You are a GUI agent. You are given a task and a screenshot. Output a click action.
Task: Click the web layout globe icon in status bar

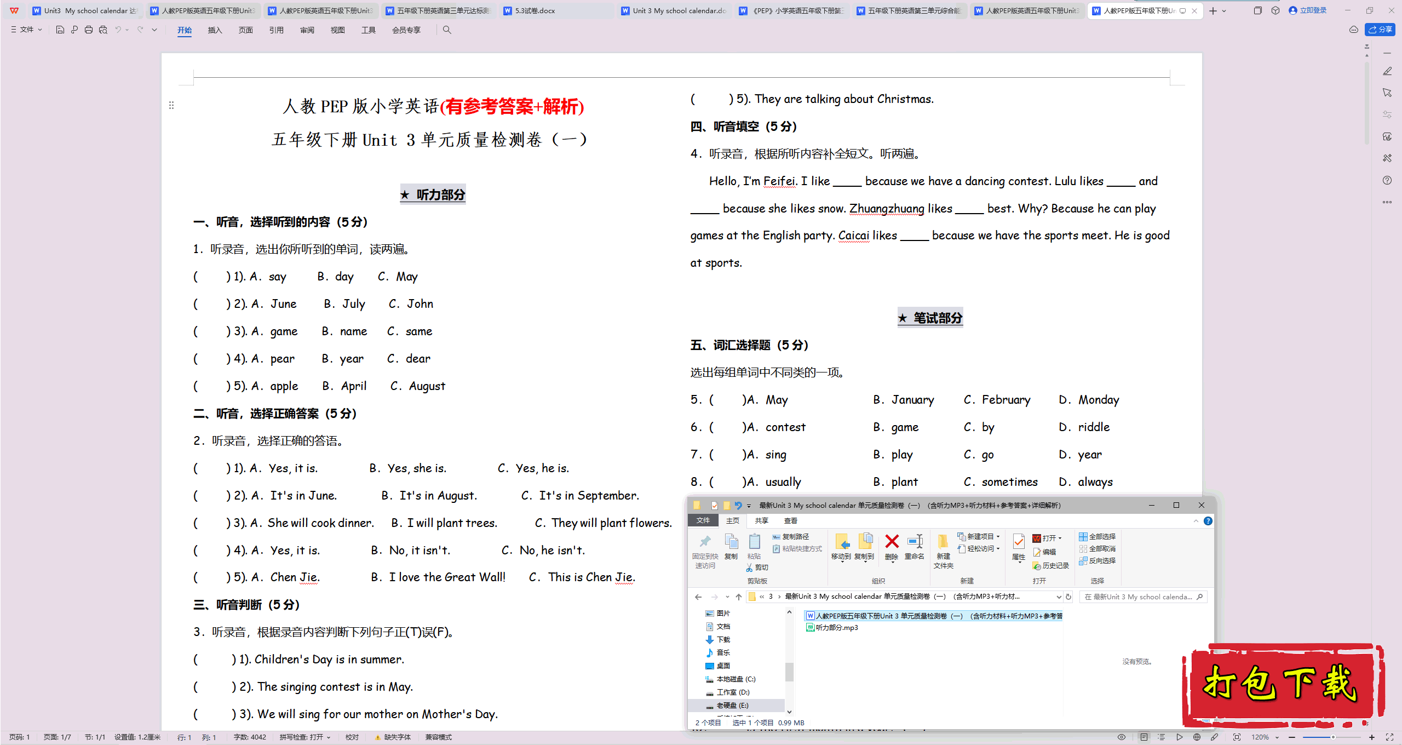point(1197,737)
